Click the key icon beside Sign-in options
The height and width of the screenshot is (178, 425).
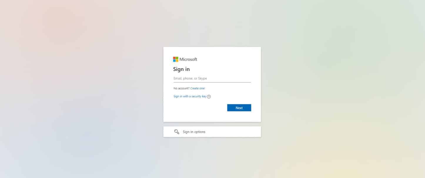tap(177, 132)
